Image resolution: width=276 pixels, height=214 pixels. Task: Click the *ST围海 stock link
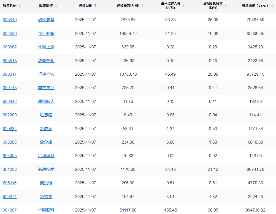tap(46, 34)
